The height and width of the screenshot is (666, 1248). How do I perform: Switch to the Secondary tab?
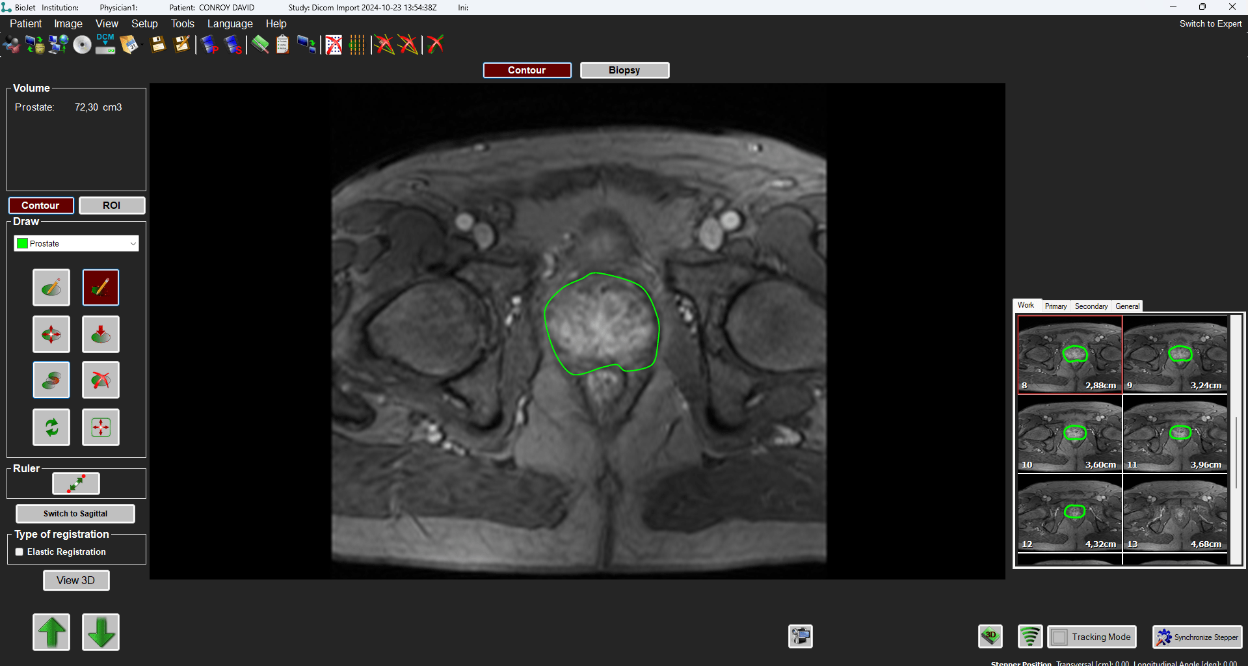point(1091,306)
